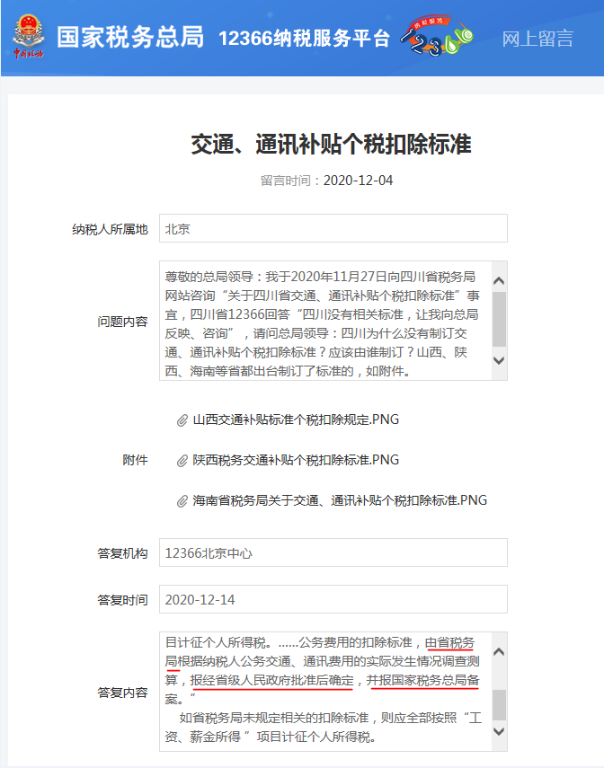
Task: Click down arrow of 问题内容 scrollbar
Action: pos(499,360)
